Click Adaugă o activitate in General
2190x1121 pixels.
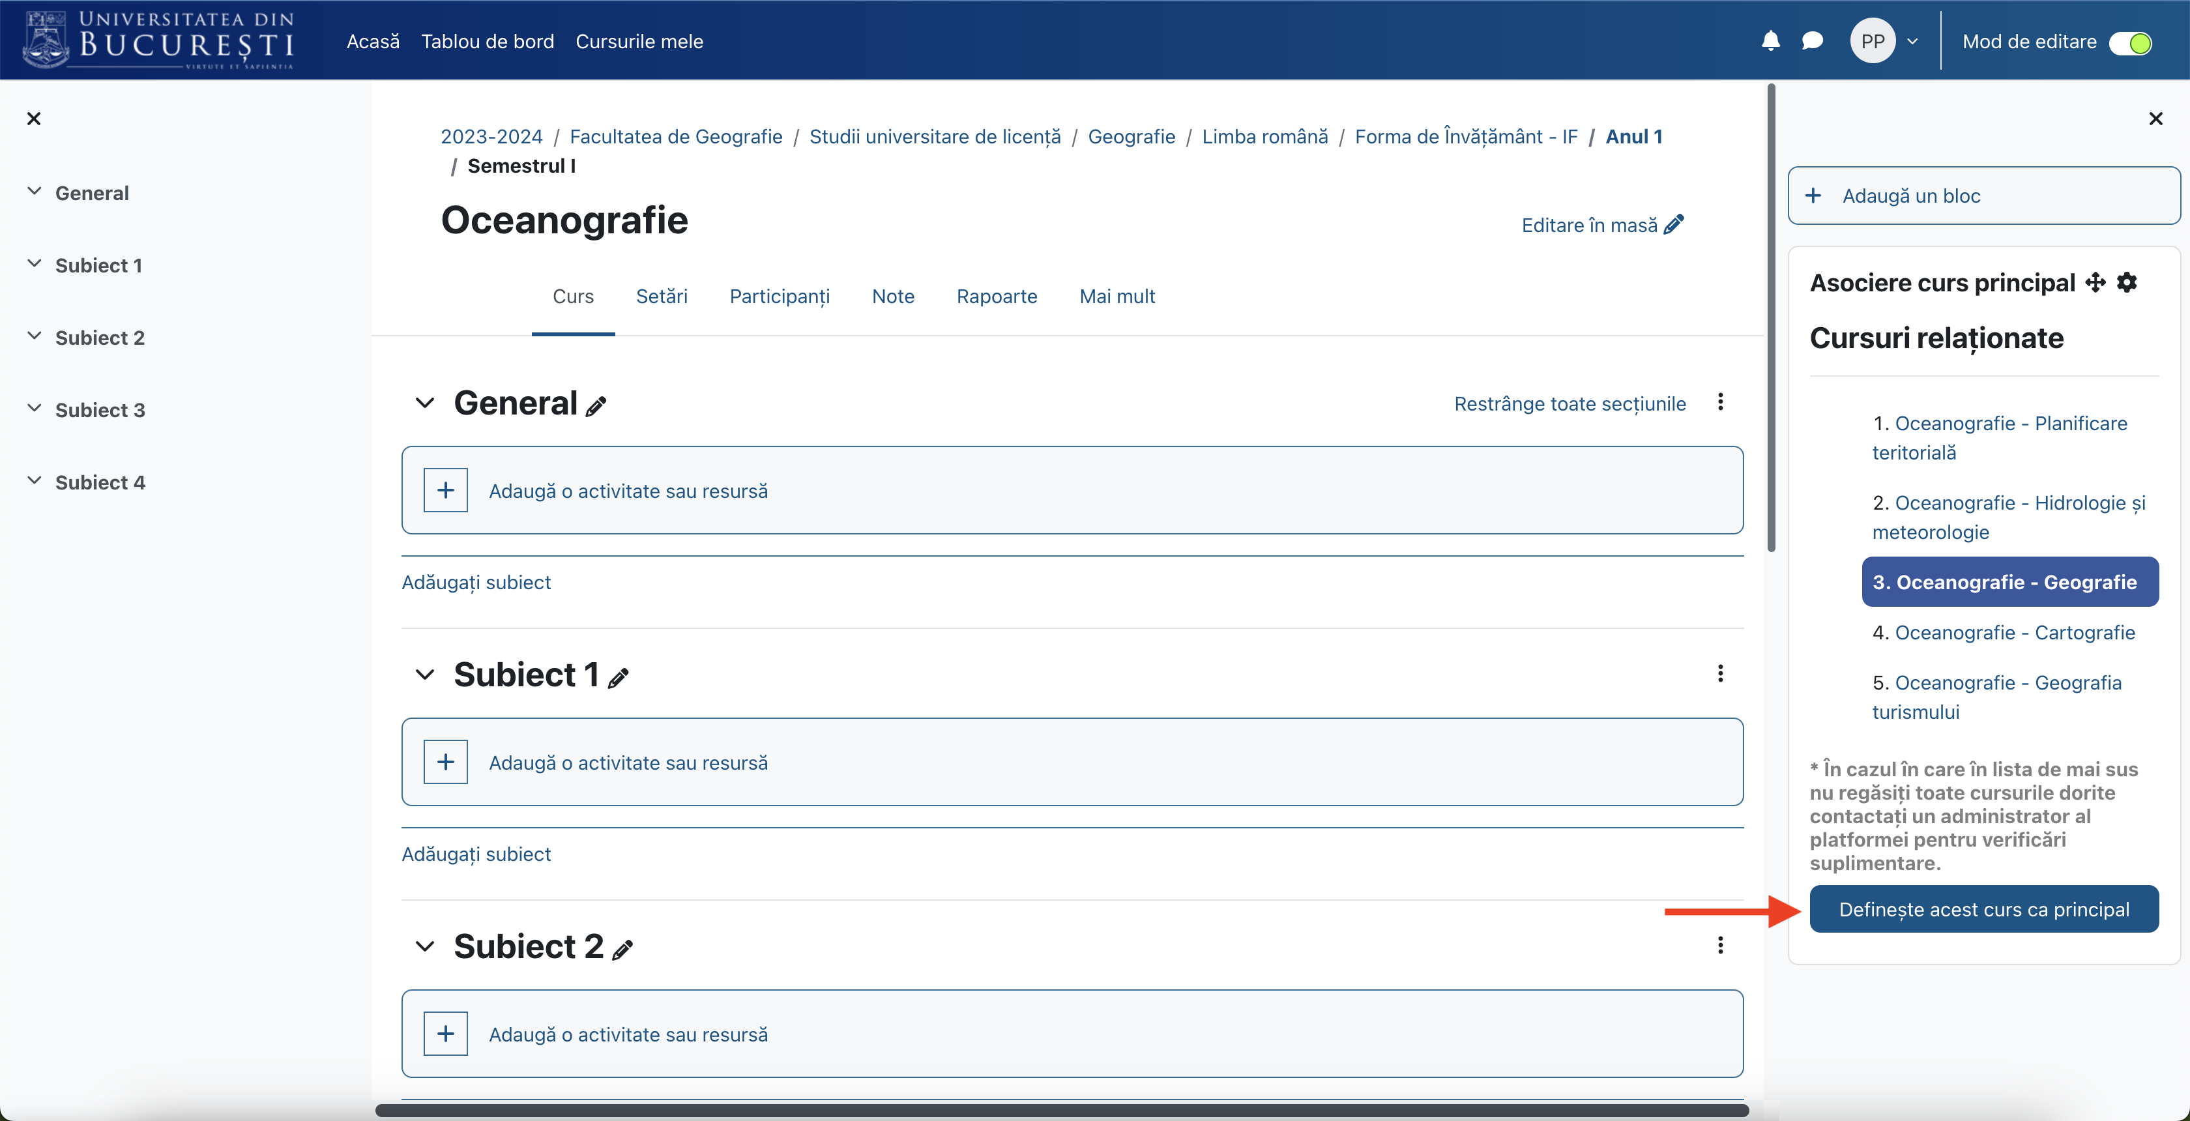point(628,491)
